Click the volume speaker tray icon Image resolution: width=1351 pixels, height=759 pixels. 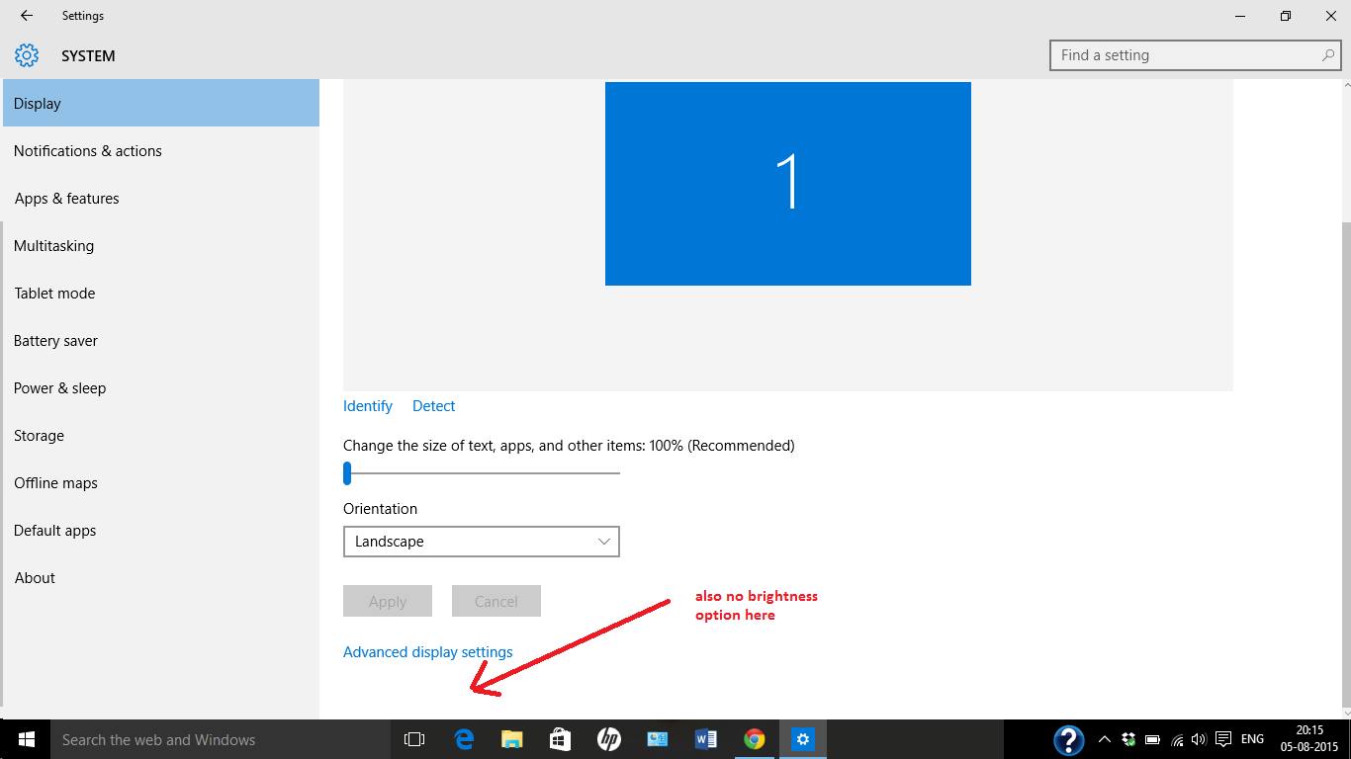pyautogui.click(x=1199, y=739)
